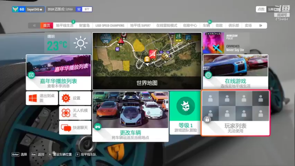
Task: Switch to the 地平线生活 tab
Action: pos(65,25)
